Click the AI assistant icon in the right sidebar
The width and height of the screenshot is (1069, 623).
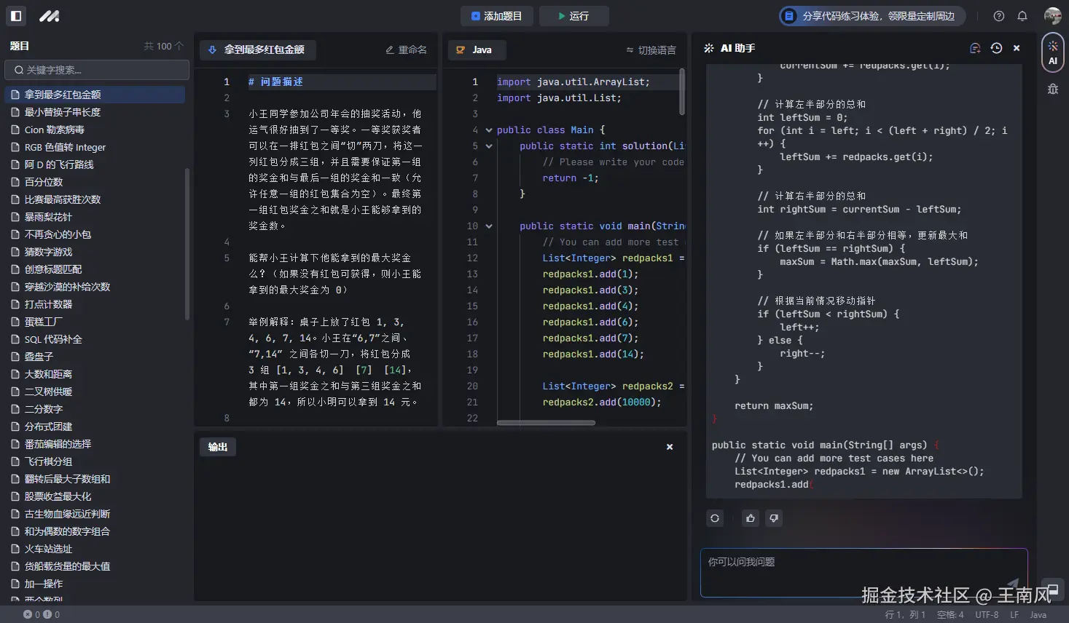pyautogui.click(x=1052, y=52)
